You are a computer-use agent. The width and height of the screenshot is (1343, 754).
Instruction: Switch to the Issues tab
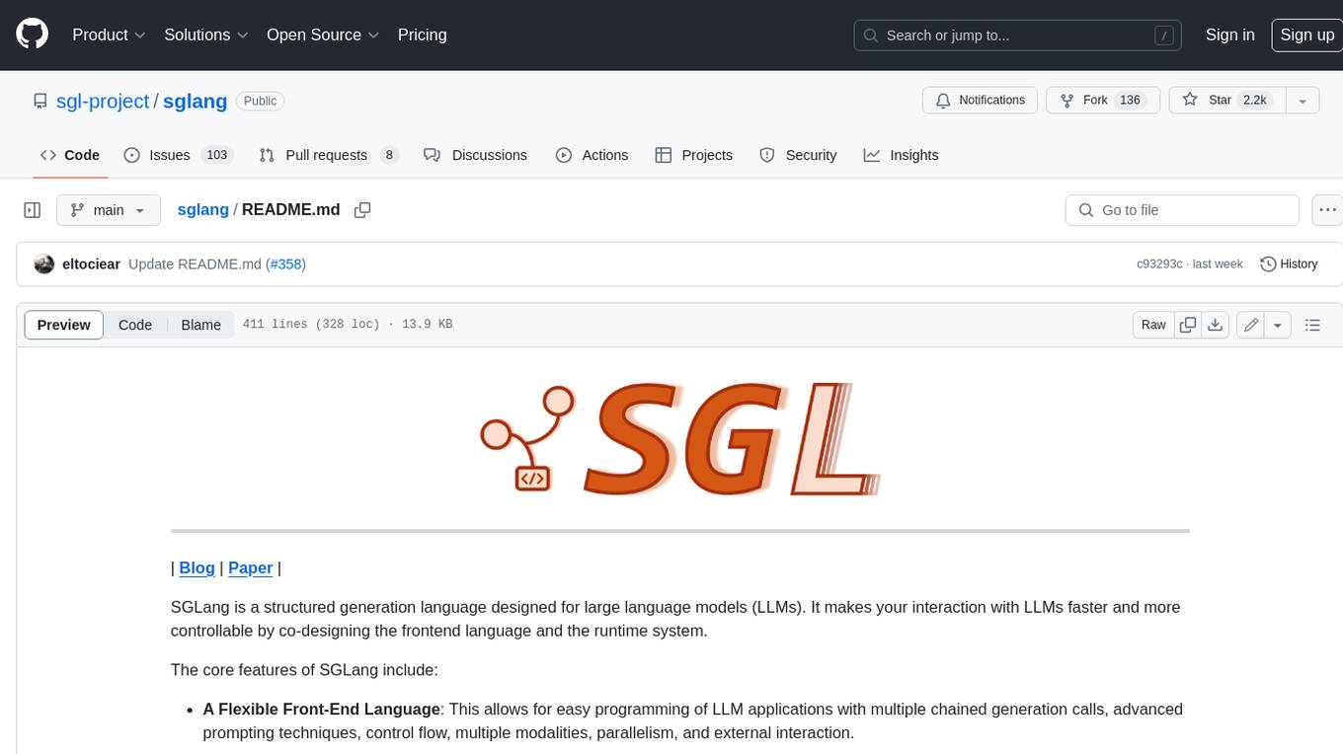pyautogui.click(x=178, y=155)
